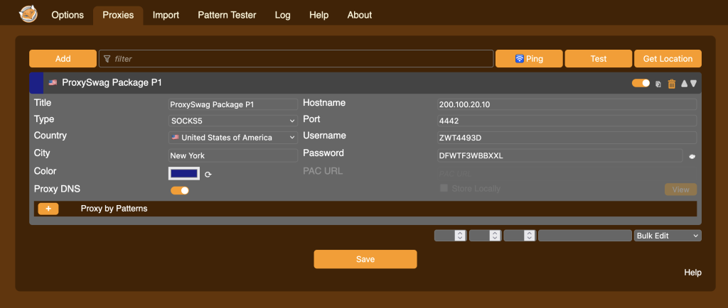Open the Import tab
Viewport: 728px width, 308px height.
166,15
